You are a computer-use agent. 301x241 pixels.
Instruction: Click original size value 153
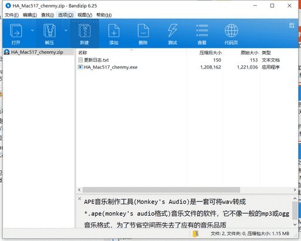coord(254,60)
